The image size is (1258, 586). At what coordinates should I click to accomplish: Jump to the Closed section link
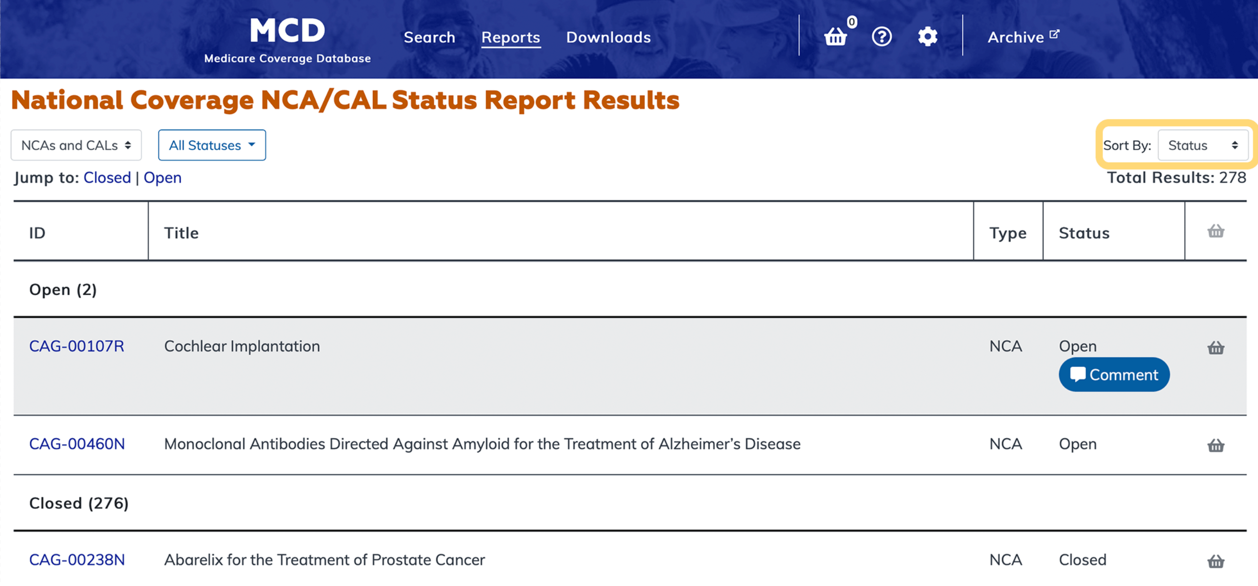(107, 177)
